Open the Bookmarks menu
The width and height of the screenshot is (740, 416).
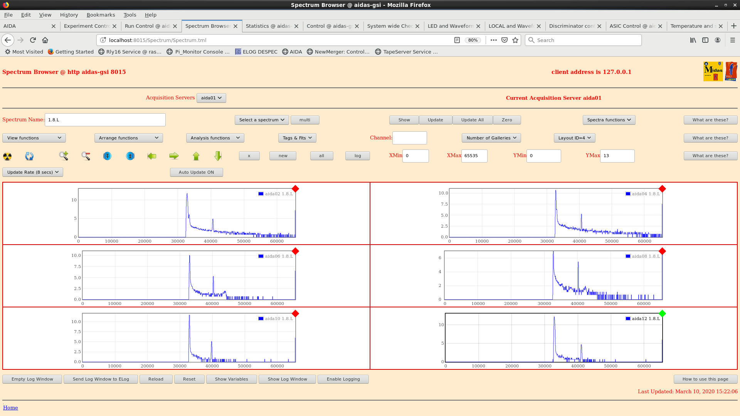(101, 15)
